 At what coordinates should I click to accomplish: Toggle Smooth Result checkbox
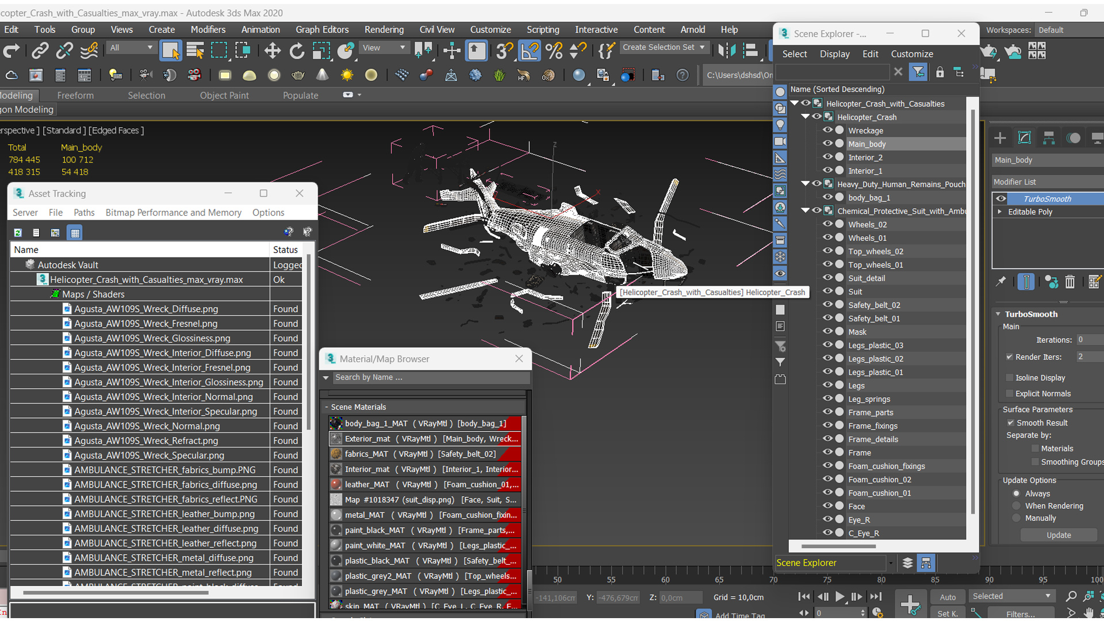pos(1011,423)
